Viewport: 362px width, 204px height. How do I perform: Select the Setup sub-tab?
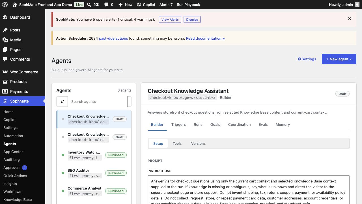(158, 143)
